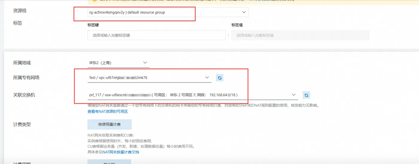This screenshot has height=164, width=419.
Task: Open the 资源组 resource group dropdown
Action: point(168,12)
